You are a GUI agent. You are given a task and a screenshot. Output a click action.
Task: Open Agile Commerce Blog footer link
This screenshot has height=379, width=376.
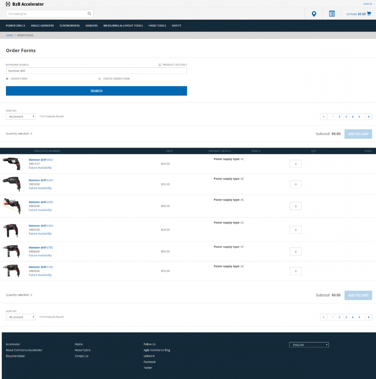click(157, 350)
